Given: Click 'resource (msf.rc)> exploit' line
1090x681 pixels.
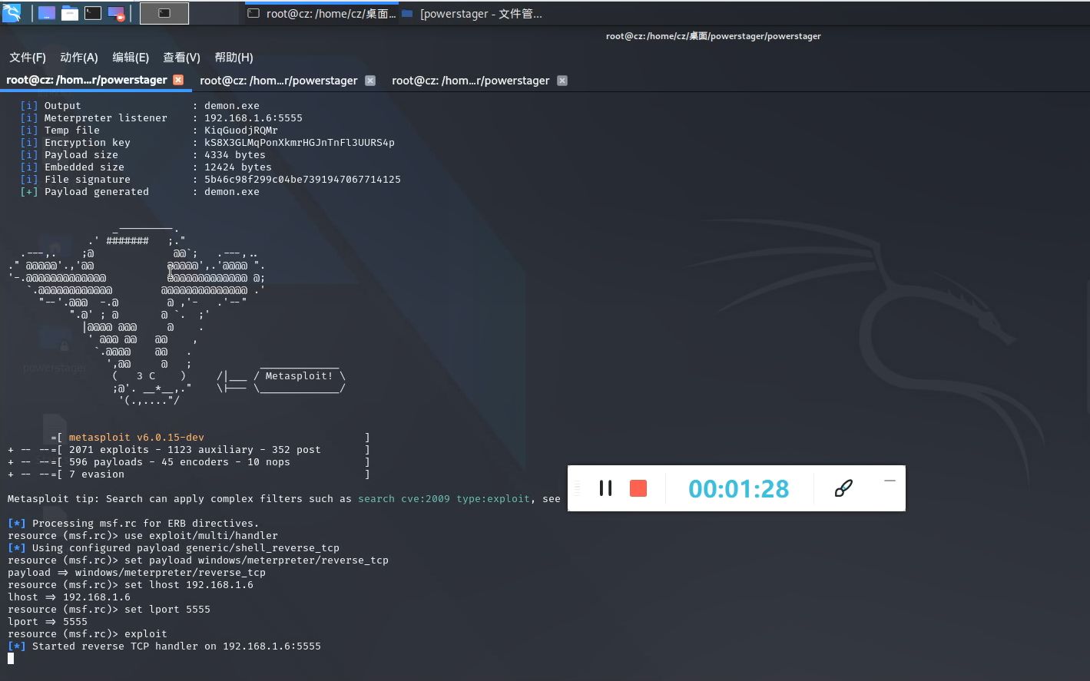Looking at the screenshot, I should tap(88, 634).
